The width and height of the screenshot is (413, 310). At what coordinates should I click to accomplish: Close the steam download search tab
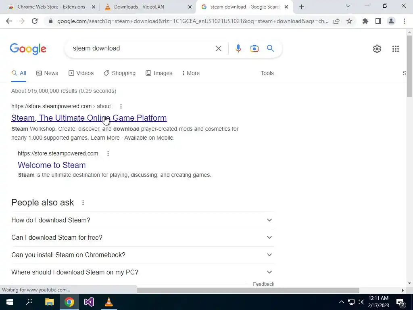click(x=286, y=7)
